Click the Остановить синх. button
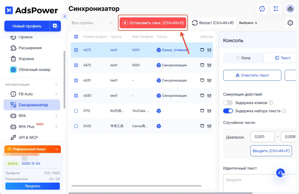 pyautogui.click(x=153, y=23)
